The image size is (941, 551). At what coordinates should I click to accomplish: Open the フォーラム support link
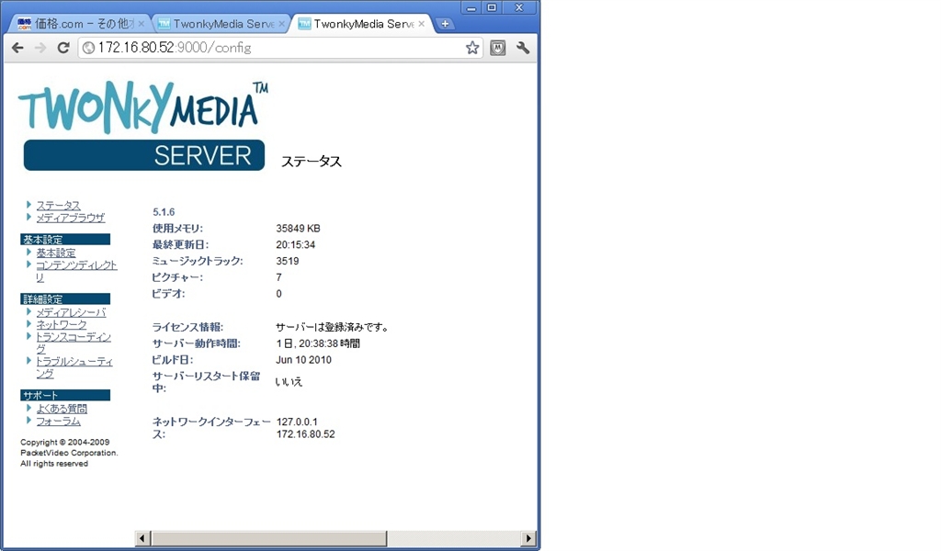[58, 421]
